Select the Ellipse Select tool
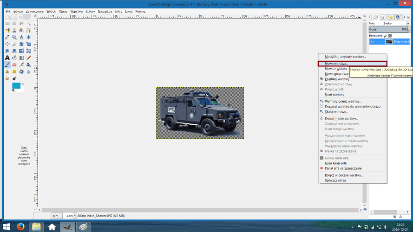Image resolution: width=413 pixels, height=232 pixels. [14, 23]
